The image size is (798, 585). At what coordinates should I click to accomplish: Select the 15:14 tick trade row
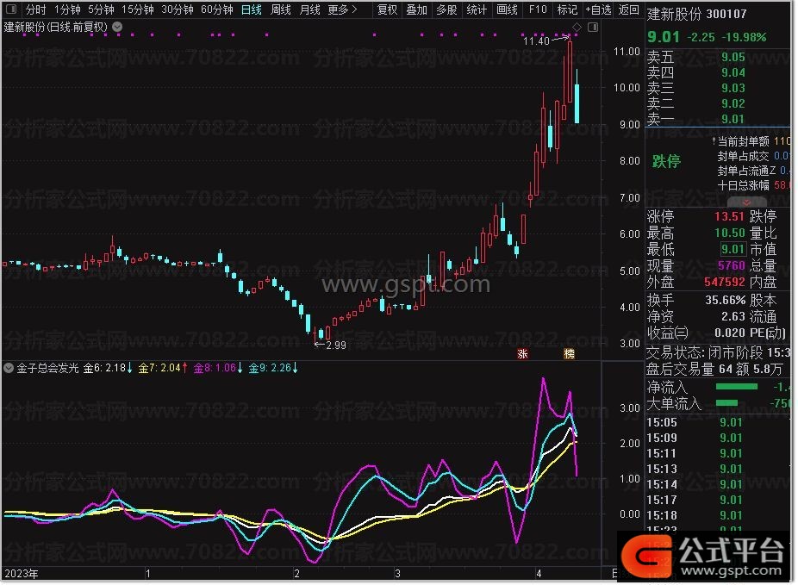718,484
